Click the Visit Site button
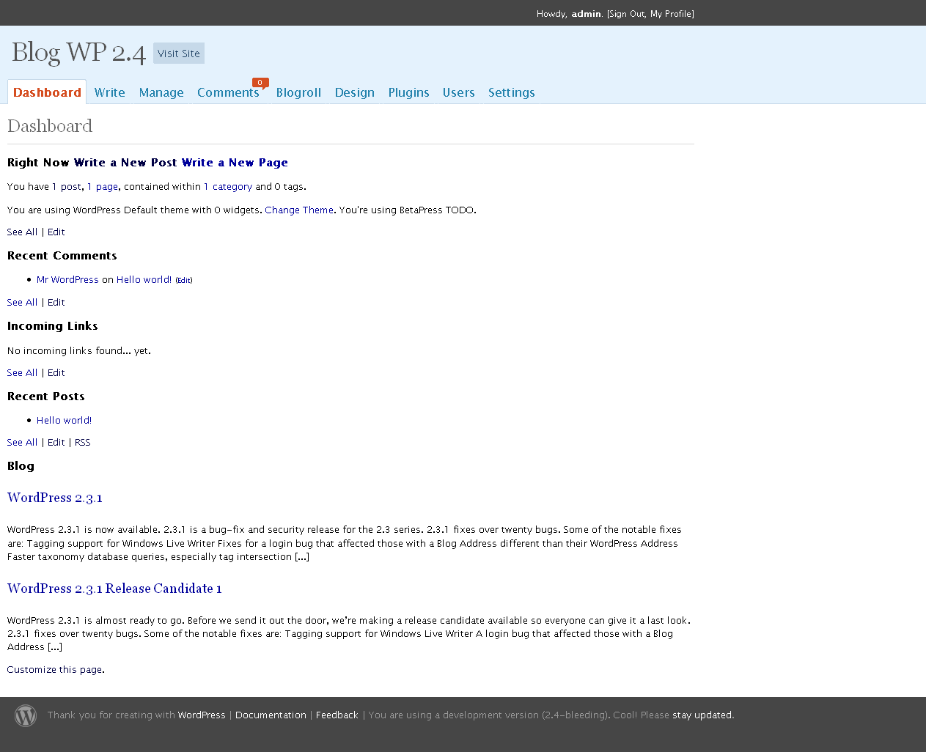 click(179, 54)
